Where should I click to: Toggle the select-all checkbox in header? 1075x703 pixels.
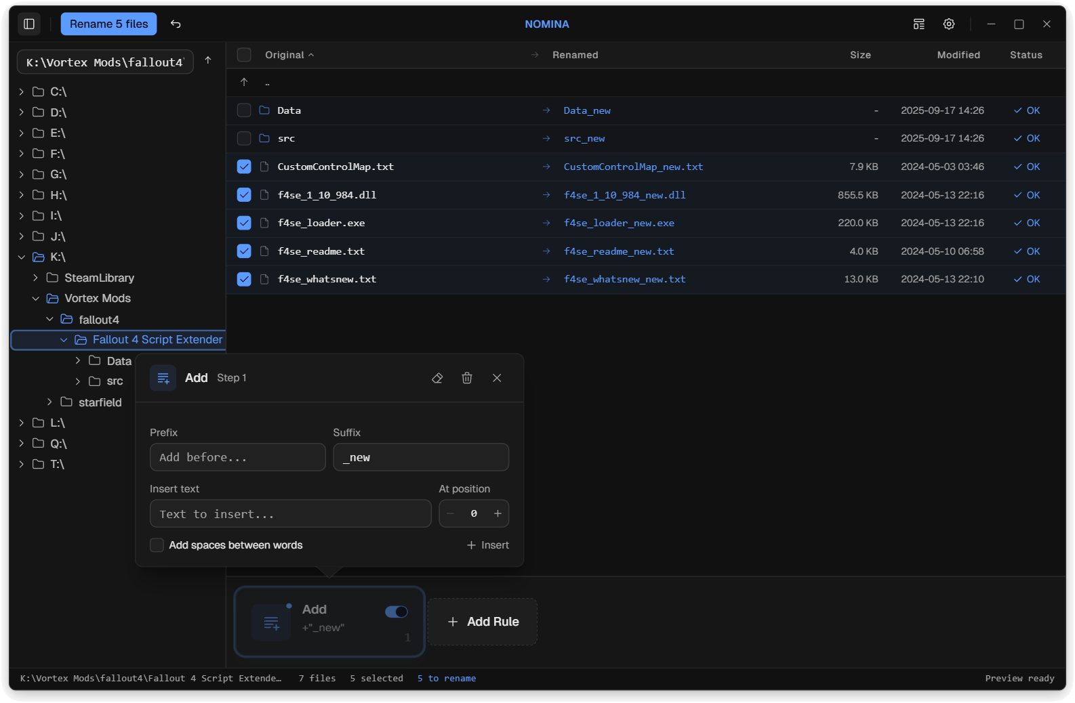point(244,55)
